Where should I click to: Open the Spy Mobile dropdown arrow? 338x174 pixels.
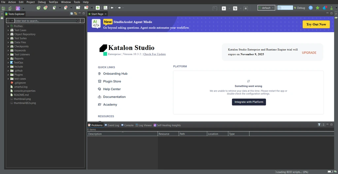coord(60,8)
